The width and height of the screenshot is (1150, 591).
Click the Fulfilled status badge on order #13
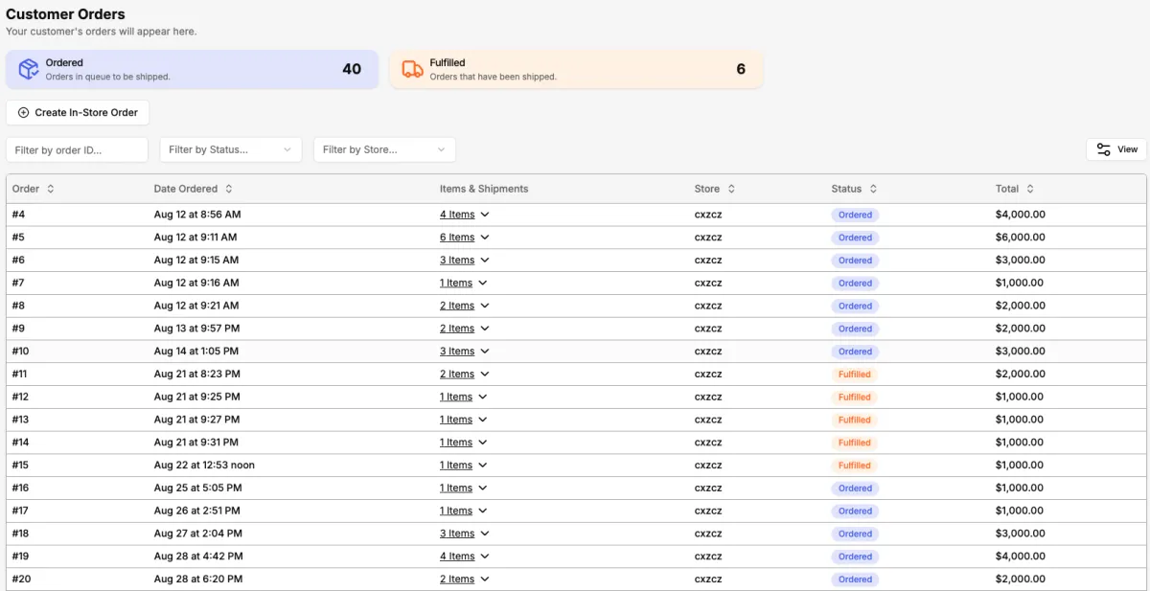point(854,420)
